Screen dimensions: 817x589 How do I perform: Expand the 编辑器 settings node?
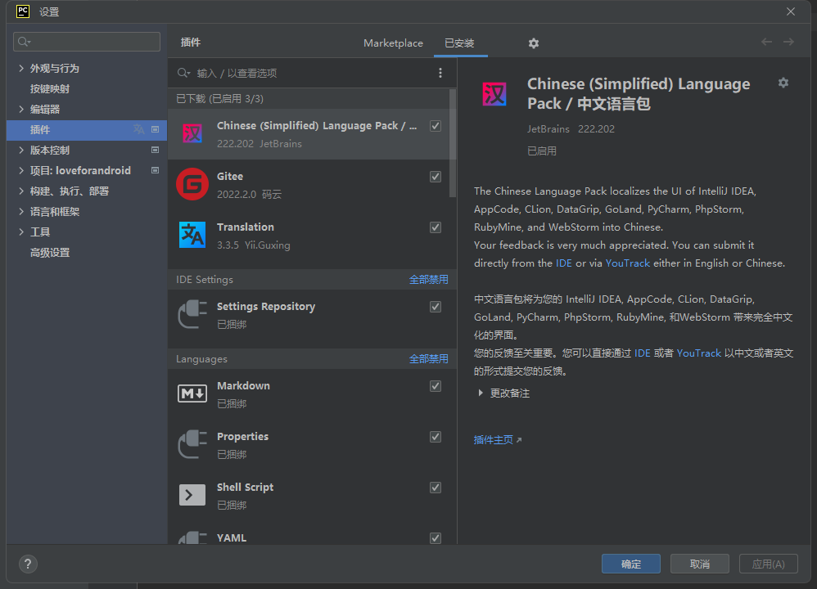click(20, 109)
